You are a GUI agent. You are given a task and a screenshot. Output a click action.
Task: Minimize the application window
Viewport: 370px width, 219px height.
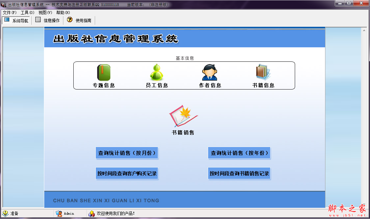click(x=340, y=3)
